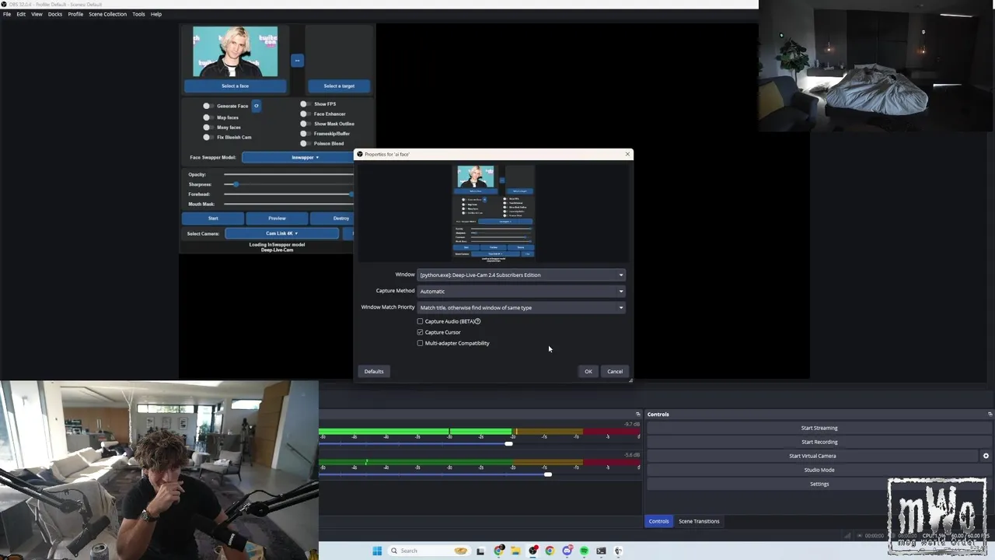Click Studio Mode button
The image size is (995, 560).
pos(819,470)
